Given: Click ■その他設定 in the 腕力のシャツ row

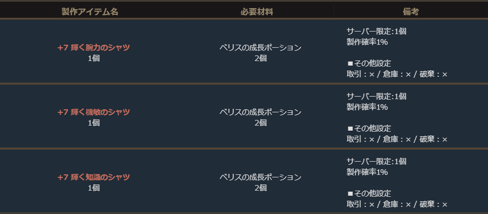Looking at the screenshot, I should pyautogui.click(x=369, y=64).
